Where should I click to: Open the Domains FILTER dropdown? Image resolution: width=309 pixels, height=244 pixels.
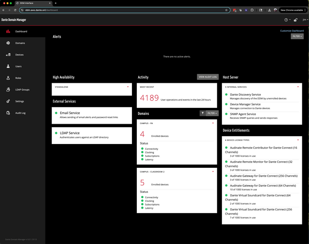pos(212,113)
